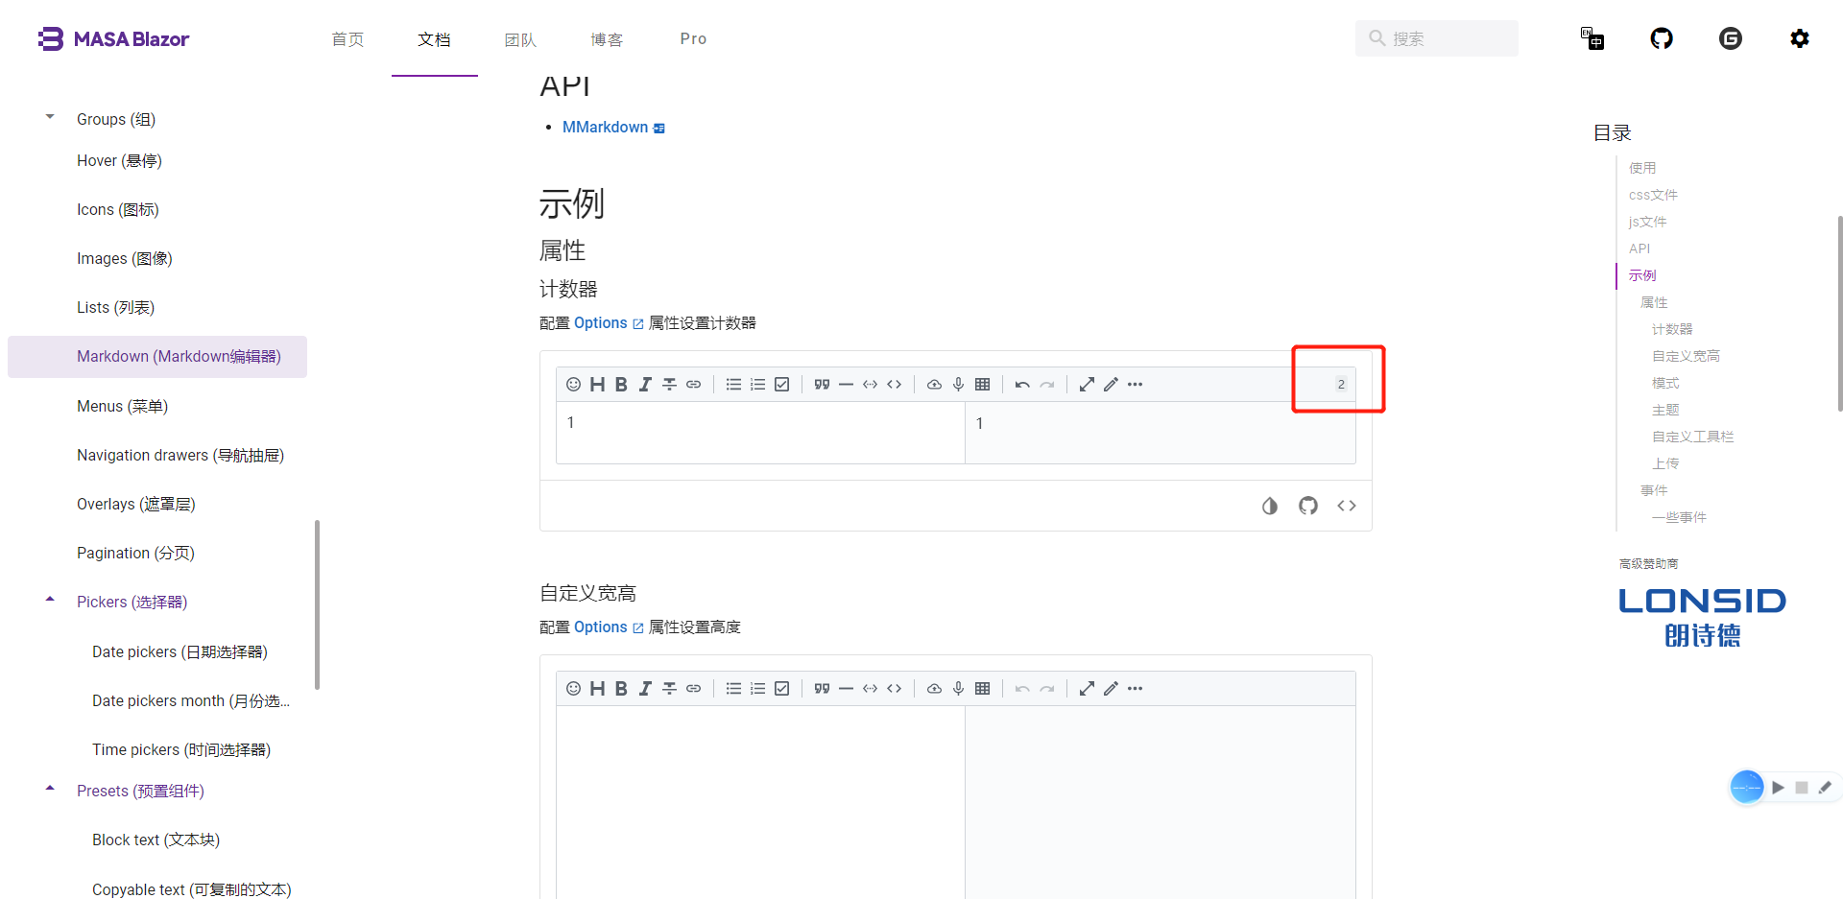Open the 博客 tab
This screenshot has width=1843, height=899.
point(607,39)
